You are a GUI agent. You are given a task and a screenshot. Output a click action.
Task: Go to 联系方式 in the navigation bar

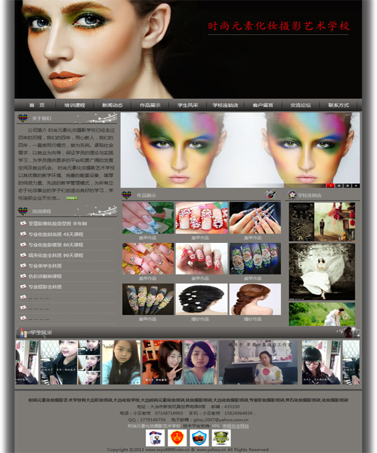(339, 105)
